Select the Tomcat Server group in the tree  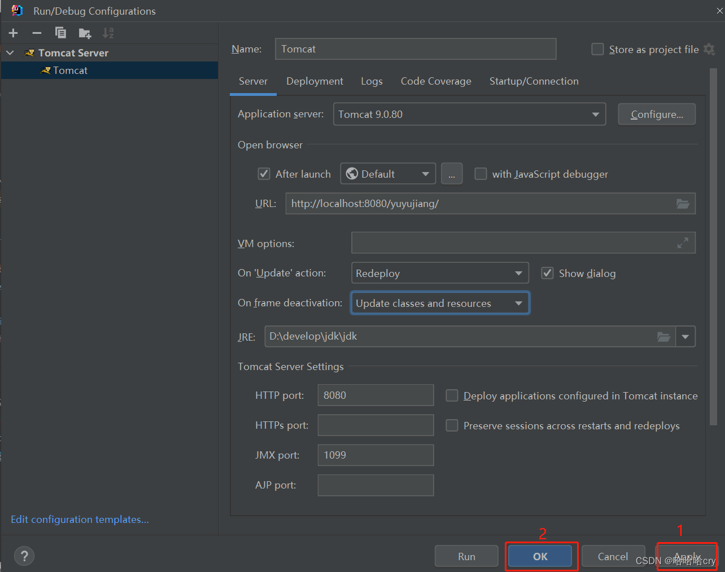pos(110,52)
